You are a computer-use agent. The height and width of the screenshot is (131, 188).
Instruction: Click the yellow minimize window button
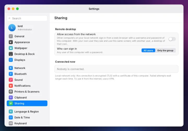click(x=13, y=9)
